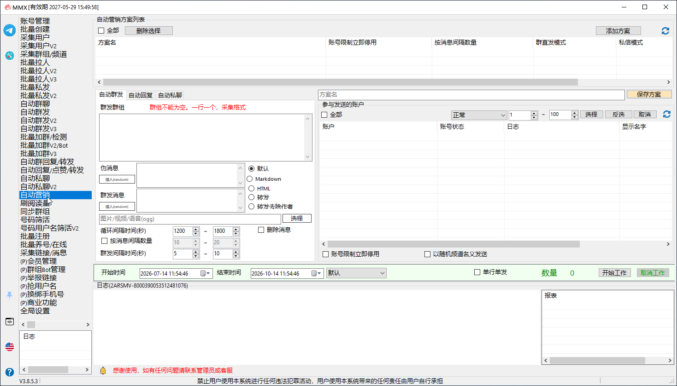Tick 以随机频道名义发送 checkbox

[427, 254]
